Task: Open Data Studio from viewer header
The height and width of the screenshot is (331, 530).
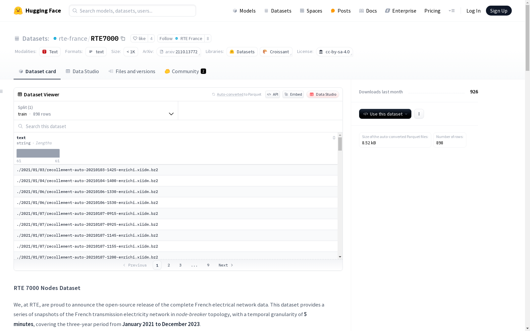Action: coord(323,94)
